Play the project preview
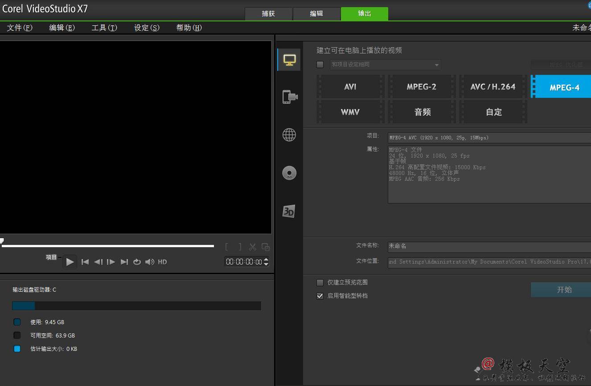This screenshot has width=591, height=386. [x=70, y=262]
